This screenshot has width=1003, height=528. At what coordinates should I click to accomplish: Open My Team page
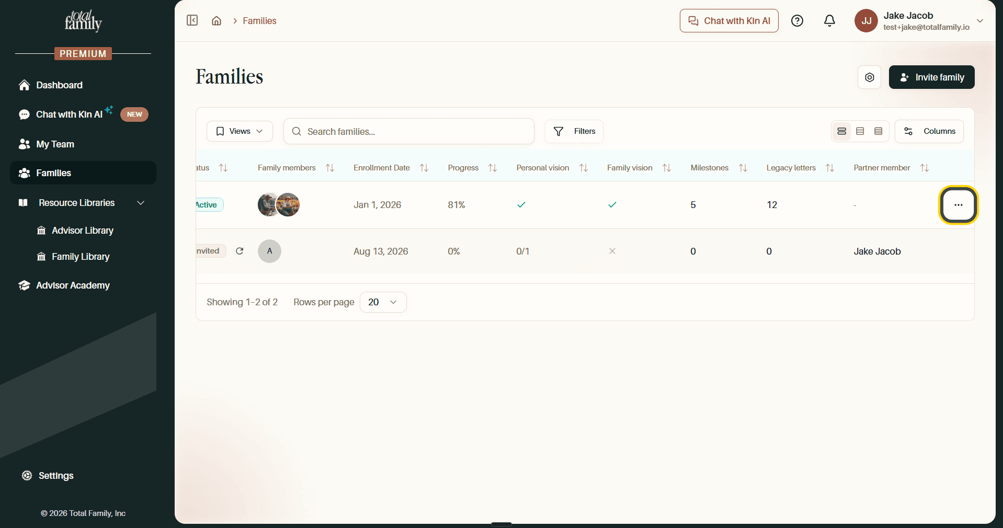tap(83, 144)
